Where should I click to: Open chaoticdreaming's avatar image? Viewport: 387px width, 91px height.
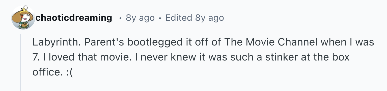pos(23,18)
